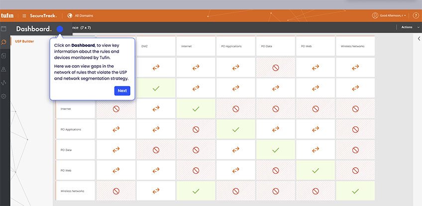Click the Tufin logo
The image size is (422, 206).
[x=7, y=15]
